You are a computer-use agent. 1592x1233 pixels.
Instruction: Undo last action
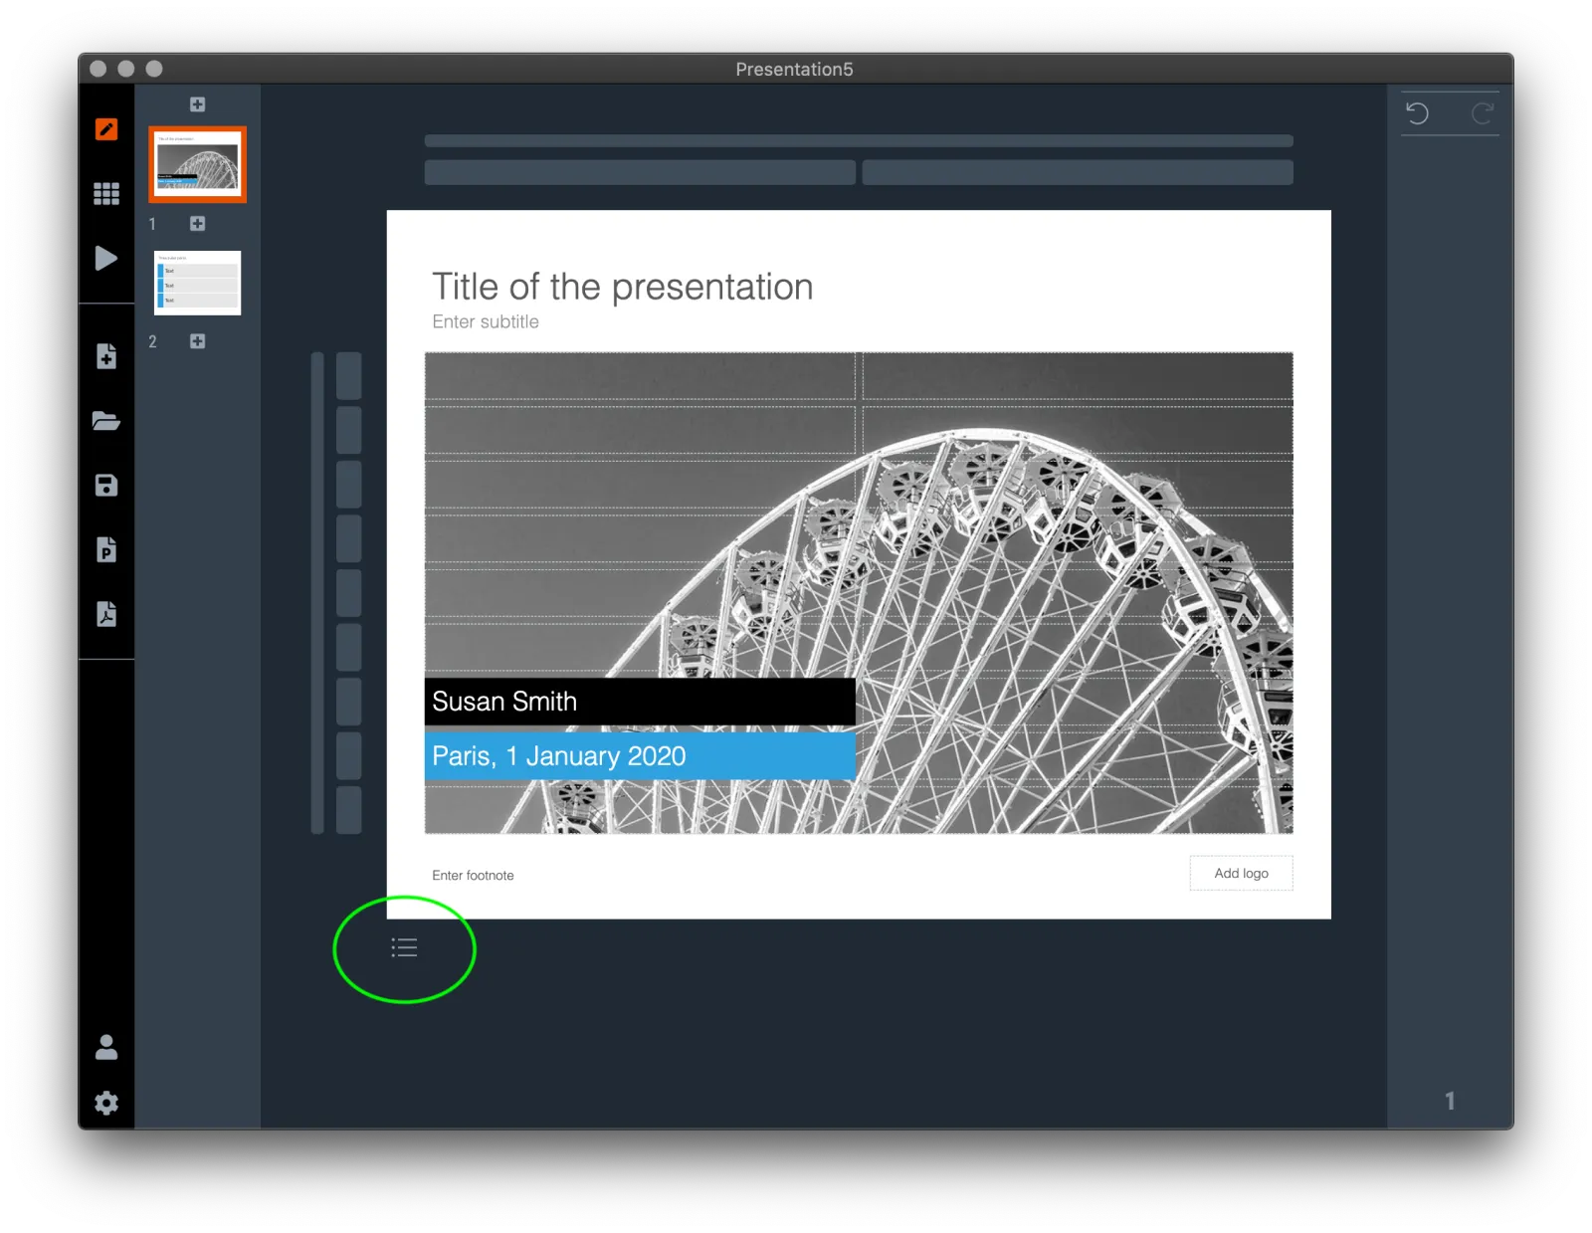tap(1417, 113)
